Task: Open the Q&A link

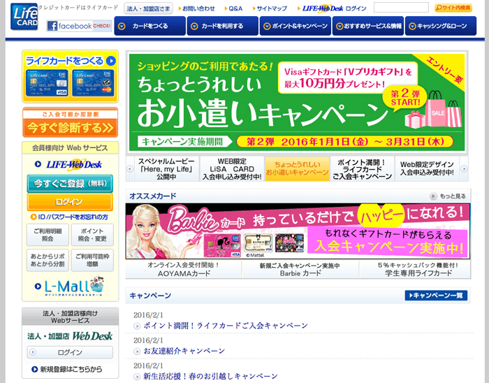Action: (233, 8)
